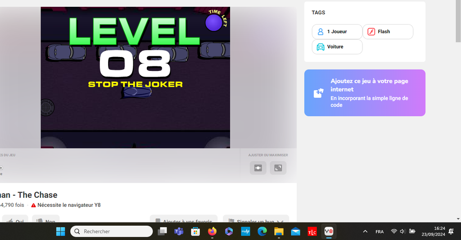Open File Explorer from the taskbar
The width and height of the screenshot is (461, 240).
[279, 231]
